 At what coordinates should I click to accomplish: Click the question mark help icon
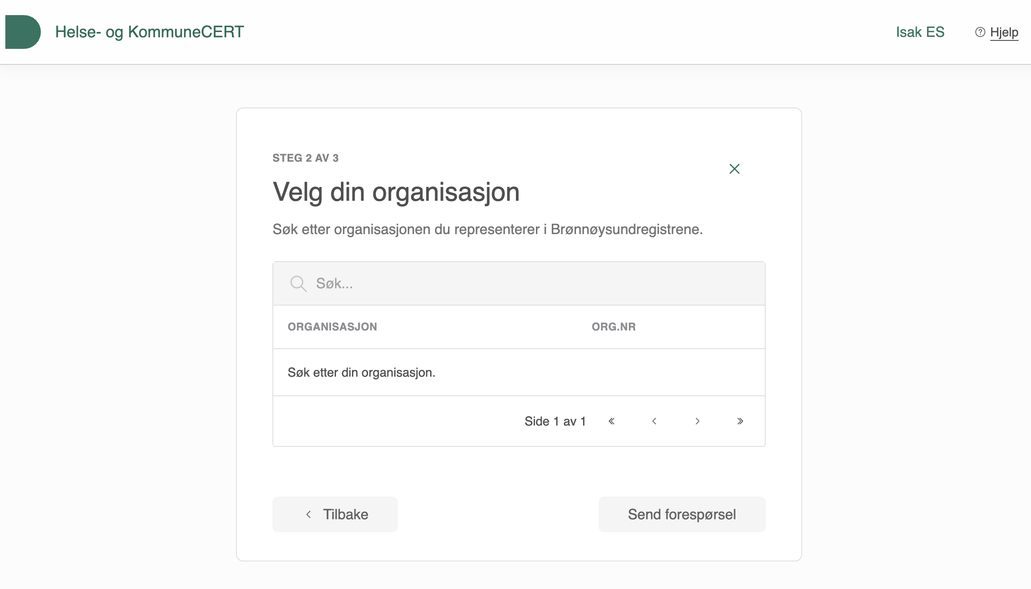coord(980,32)
